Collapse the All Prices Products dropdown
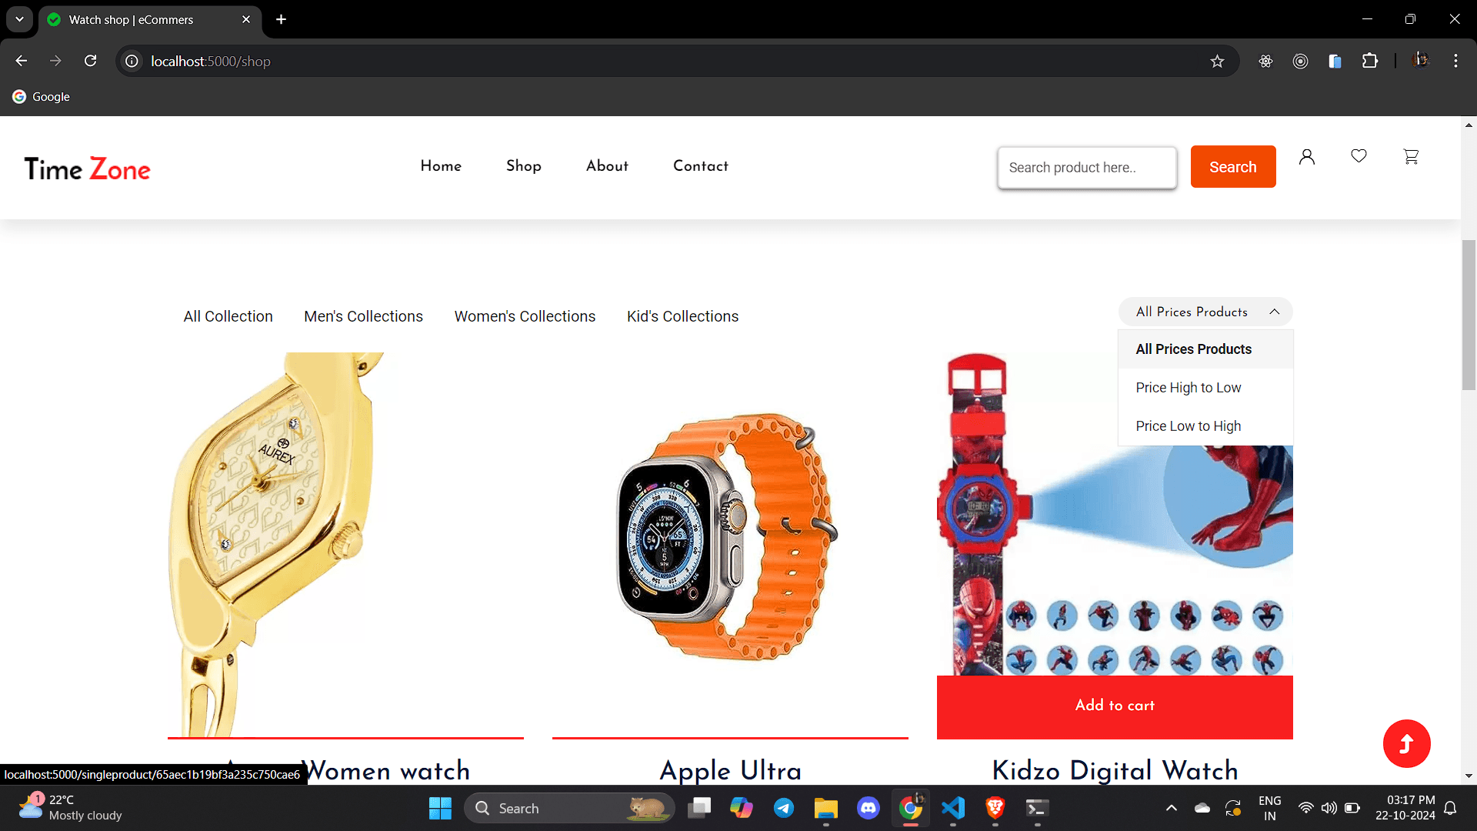Viewport: 1477px width, 831px height. pos(1205,312)
